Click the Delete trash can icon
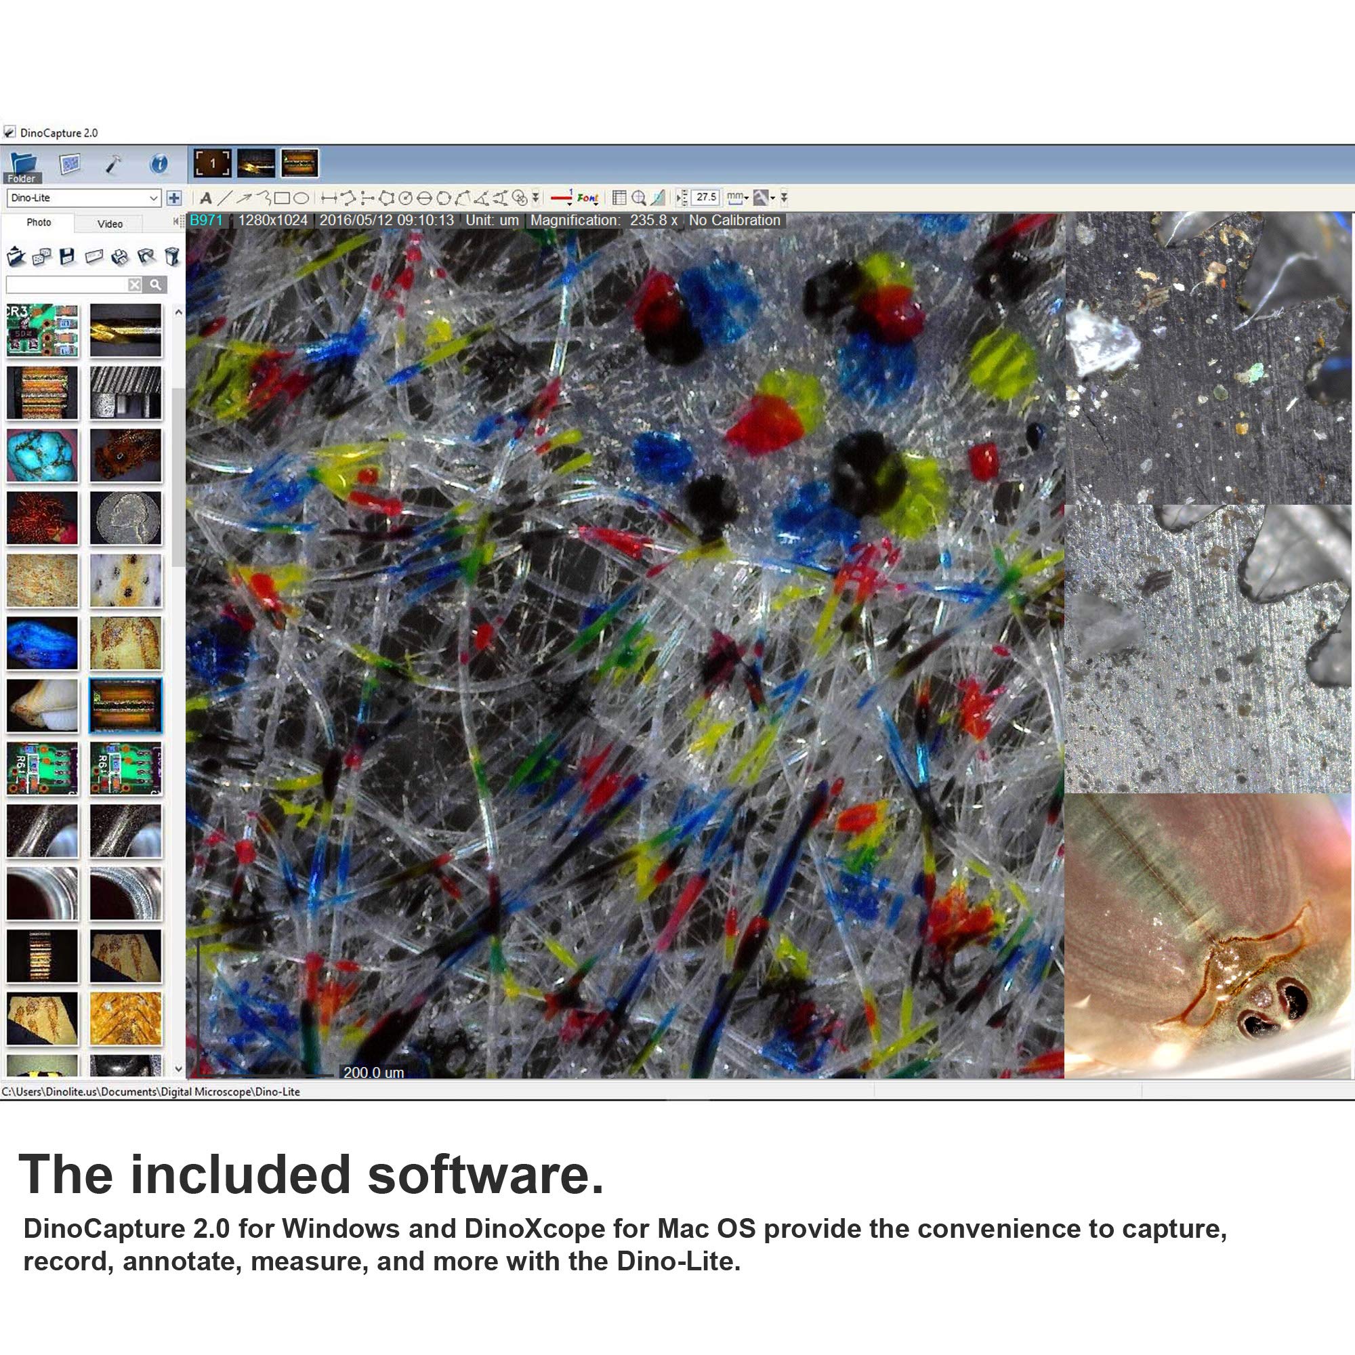 click(x=171, y=257)
